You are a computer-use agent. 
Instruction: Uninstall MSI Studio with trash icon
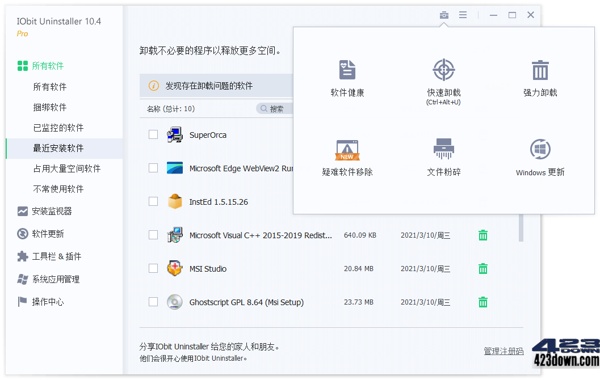483,269
